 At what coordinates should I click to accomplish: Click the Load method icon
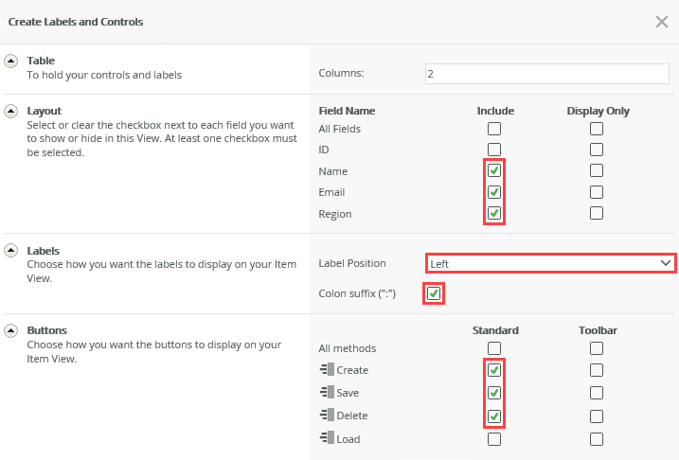pos(326,439)
